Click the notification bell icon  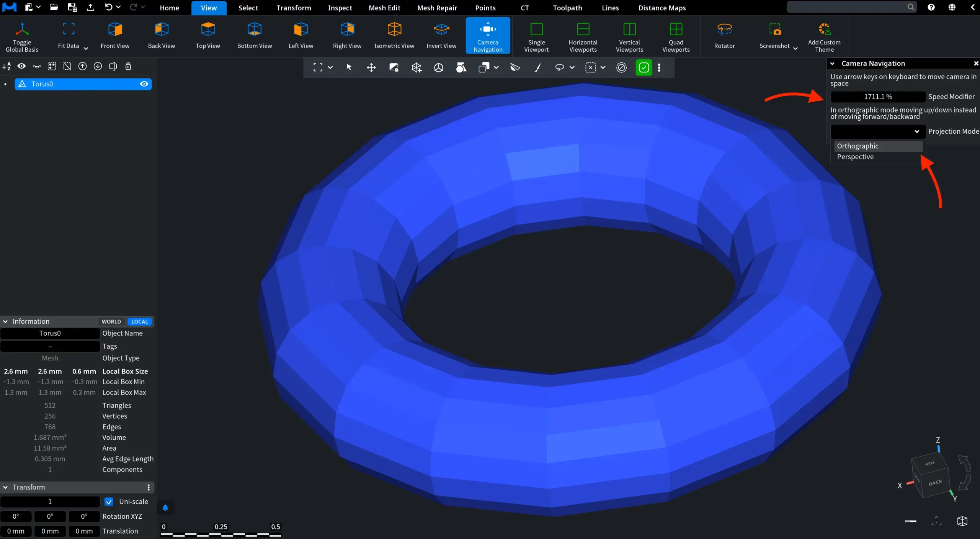[165, 508]
